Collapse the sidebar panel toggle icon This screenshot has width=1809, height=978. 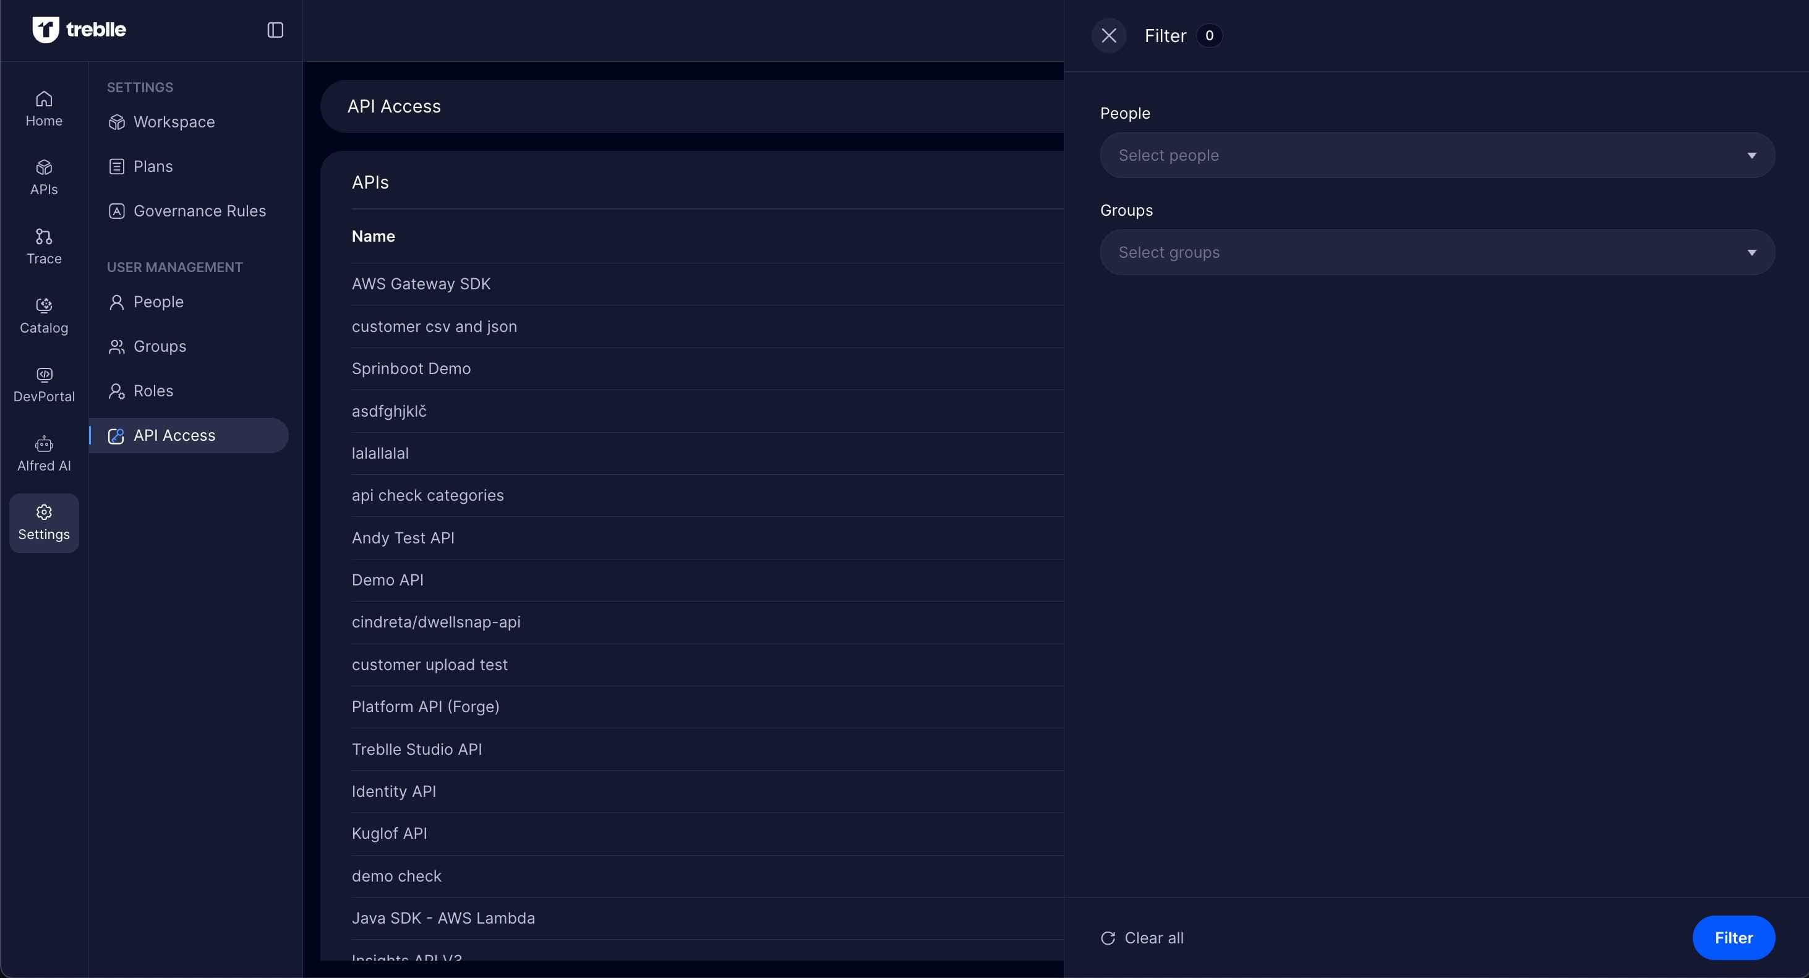point(275,30)
